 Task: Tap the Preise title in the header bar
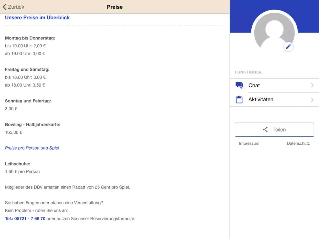tap(115, 7)
